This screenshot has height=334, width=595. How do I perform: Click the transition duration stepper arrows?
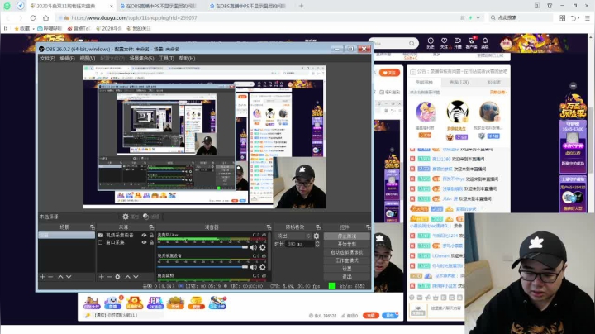pyautogui.click(x=317, y=244)
